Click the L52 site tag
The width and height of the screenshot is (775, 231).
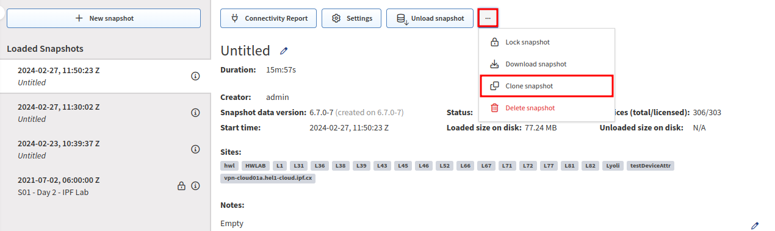(444, 166)
